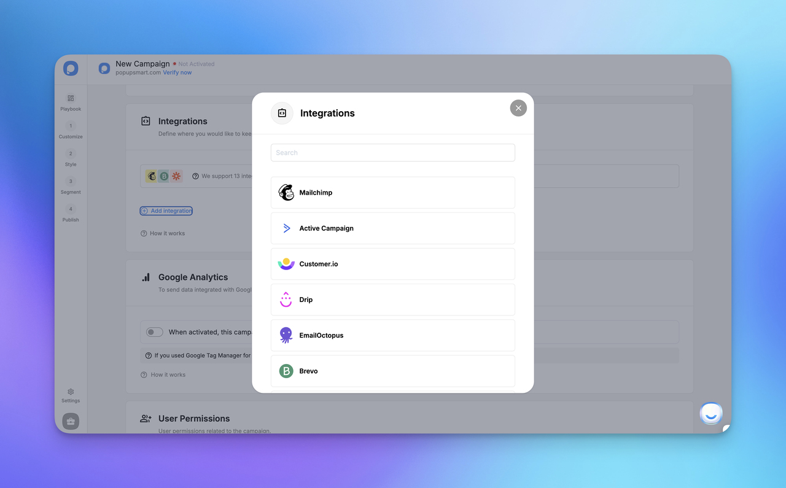Open How it works under Google Analytics
The image size is (786, 488).
point(163,374)
